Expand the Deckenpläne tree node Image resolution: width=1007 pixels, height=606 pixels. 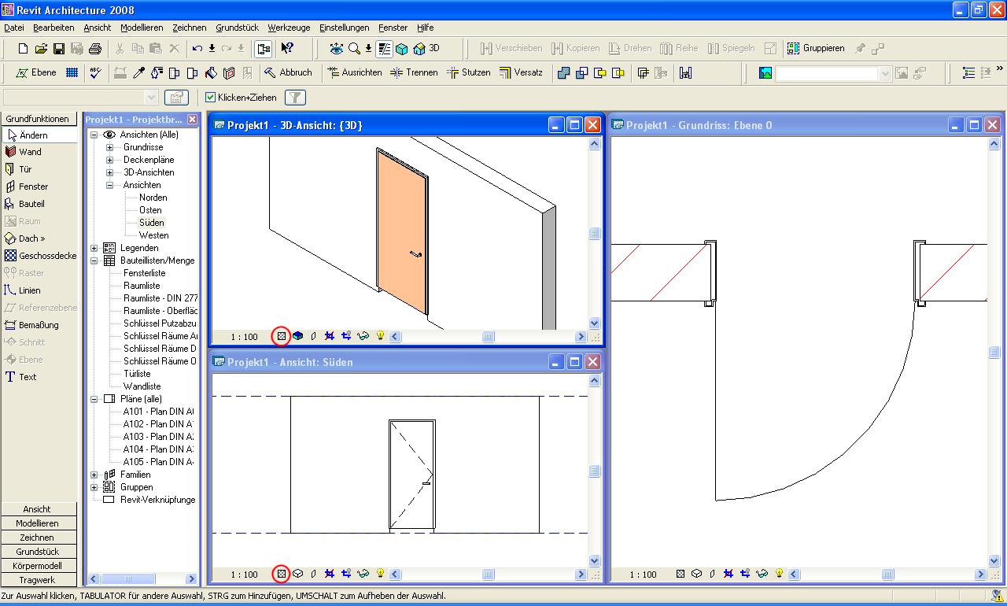coord(110,160)
